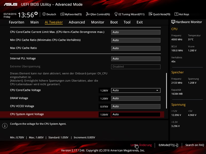Click Increment: 0.005V text
This screenshot has width=206, height=154.
pyautogui.click(x=84, y=138)
